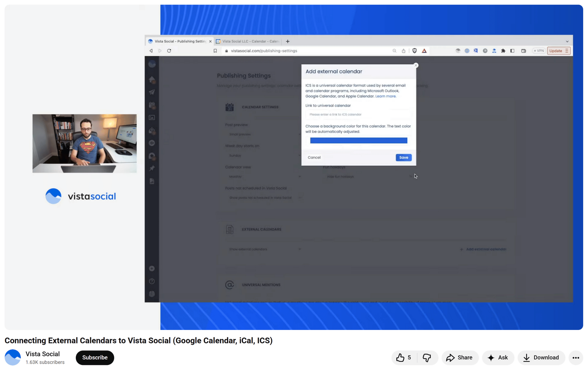Close the Add external calendar dialog

coord(416,65)
